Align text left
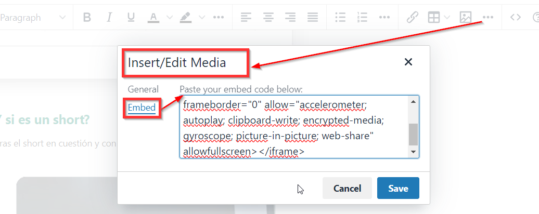The image size is (539, 214). pos(246,17)
